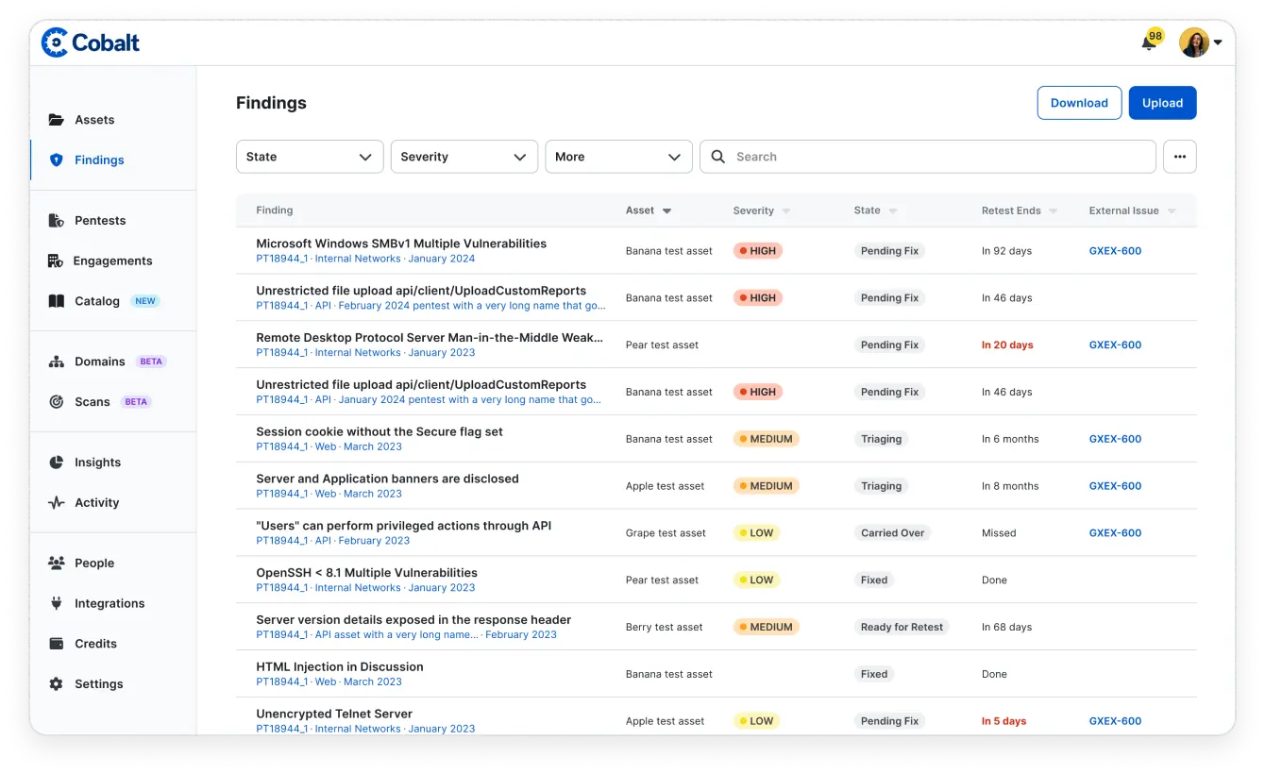Click "In 5 days" retest text
The height and width of the screenshot is (774, 1265).
click(1004, 721)
